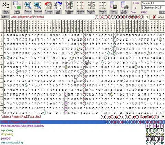Click the partly hidden button beside Skip value
Viewport: 165px width, 145px height.
point(162,12)
